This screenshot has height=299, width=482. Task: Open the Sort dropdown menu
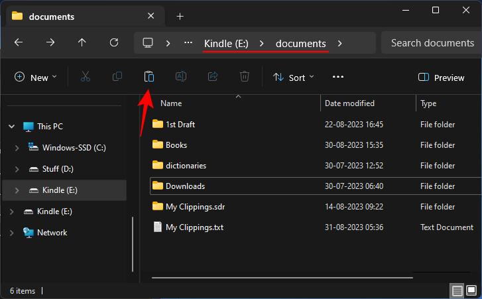tap(294, 78)
